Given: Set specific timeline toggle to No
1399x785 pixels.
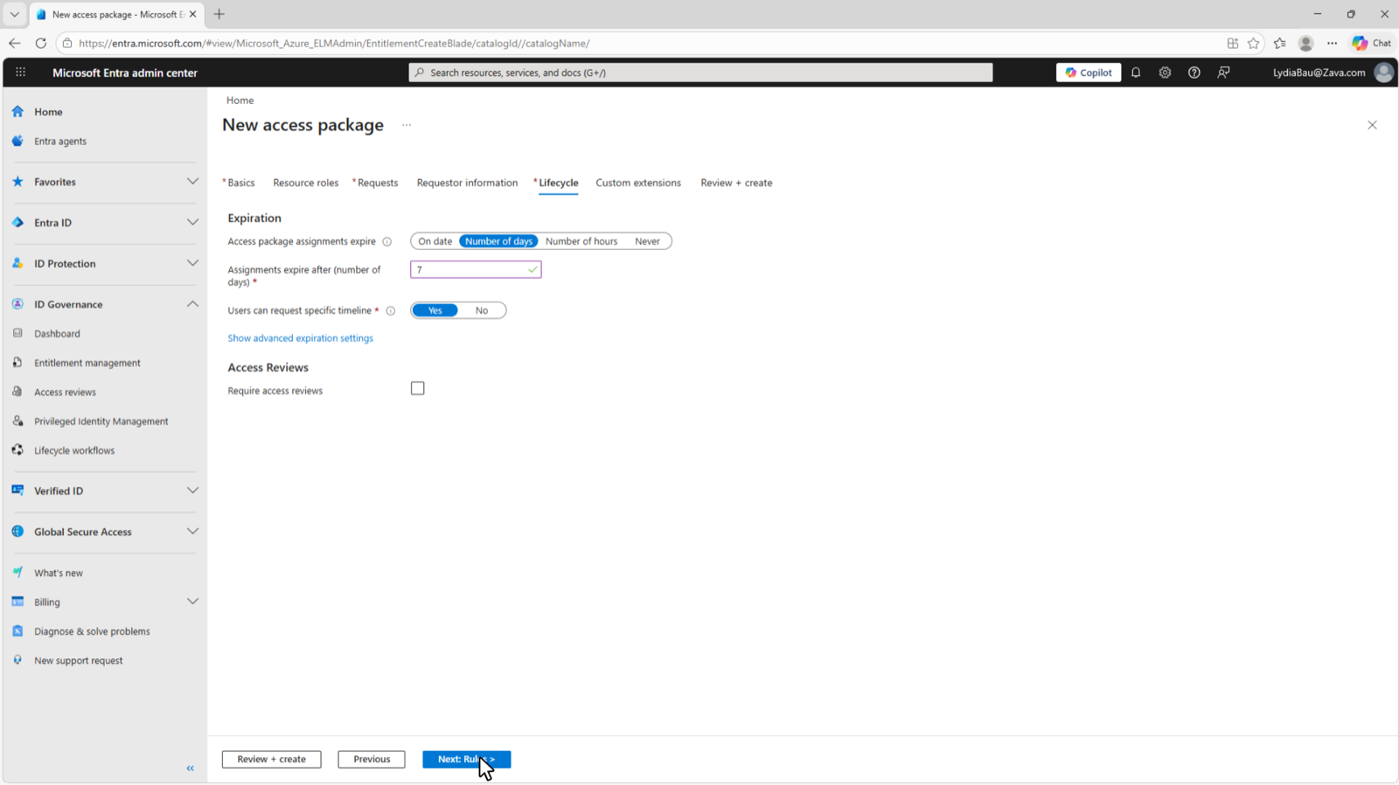Looking at the screenshot, I should pyautogui.click(x=482, y=310).
